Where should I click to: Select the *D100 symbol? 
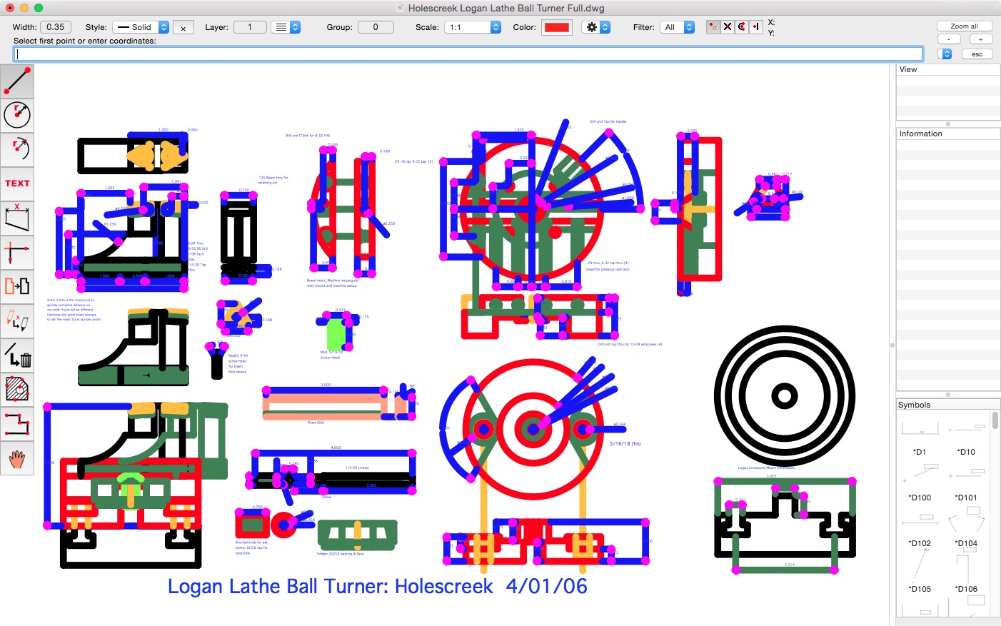(920, 481)
